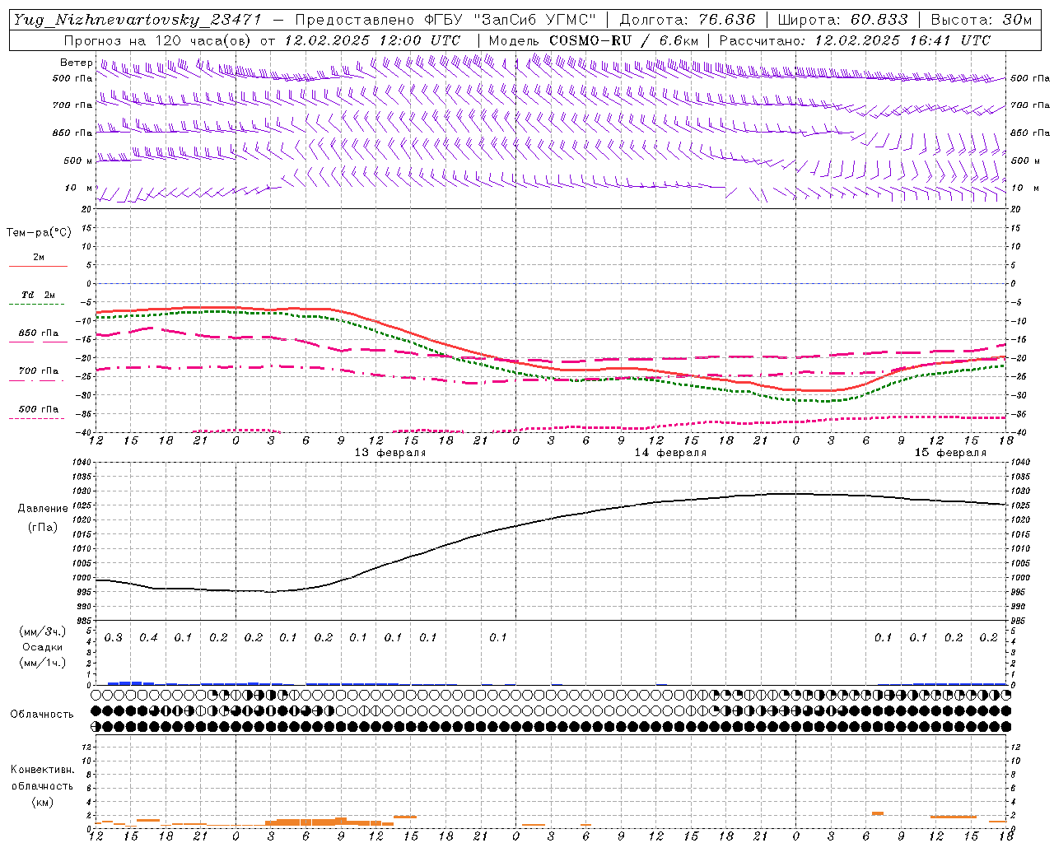Click the Конвективн. convective cloud label
Image resolution: width=1054 pixels, height=843 pixels.
[42, 771]
